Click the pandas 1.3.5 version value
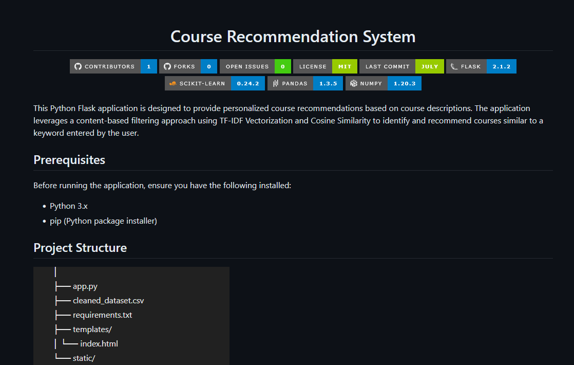 (328, 84)
